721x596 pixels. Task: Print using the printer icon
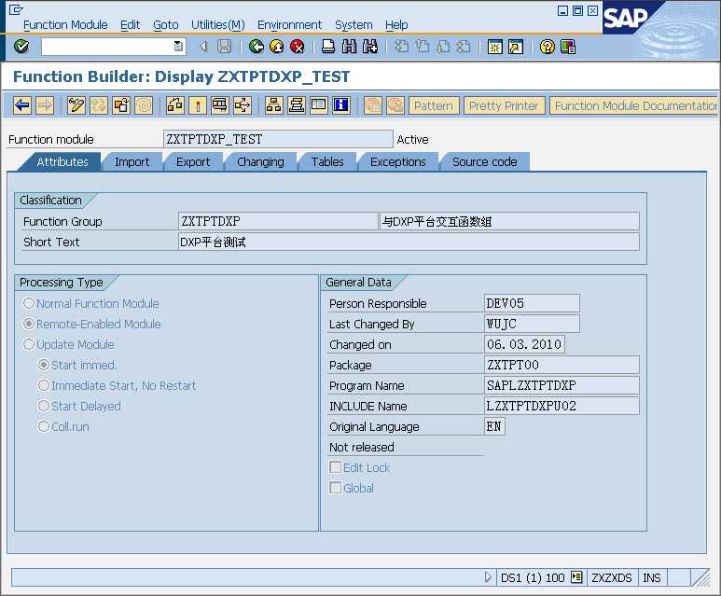point(328,47)
